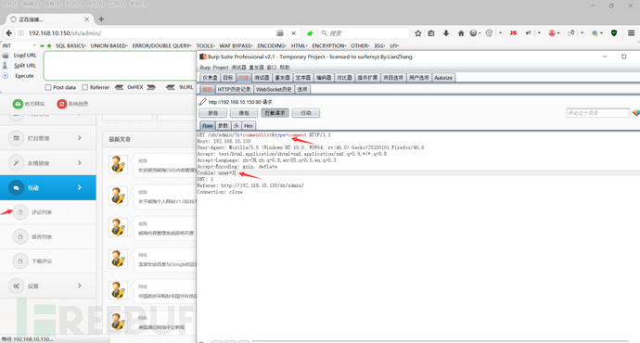The height and width of the screenshot is (343, 640).
Task: Open the SQL BASICS dropdown menu
Action: coord(70,45)
